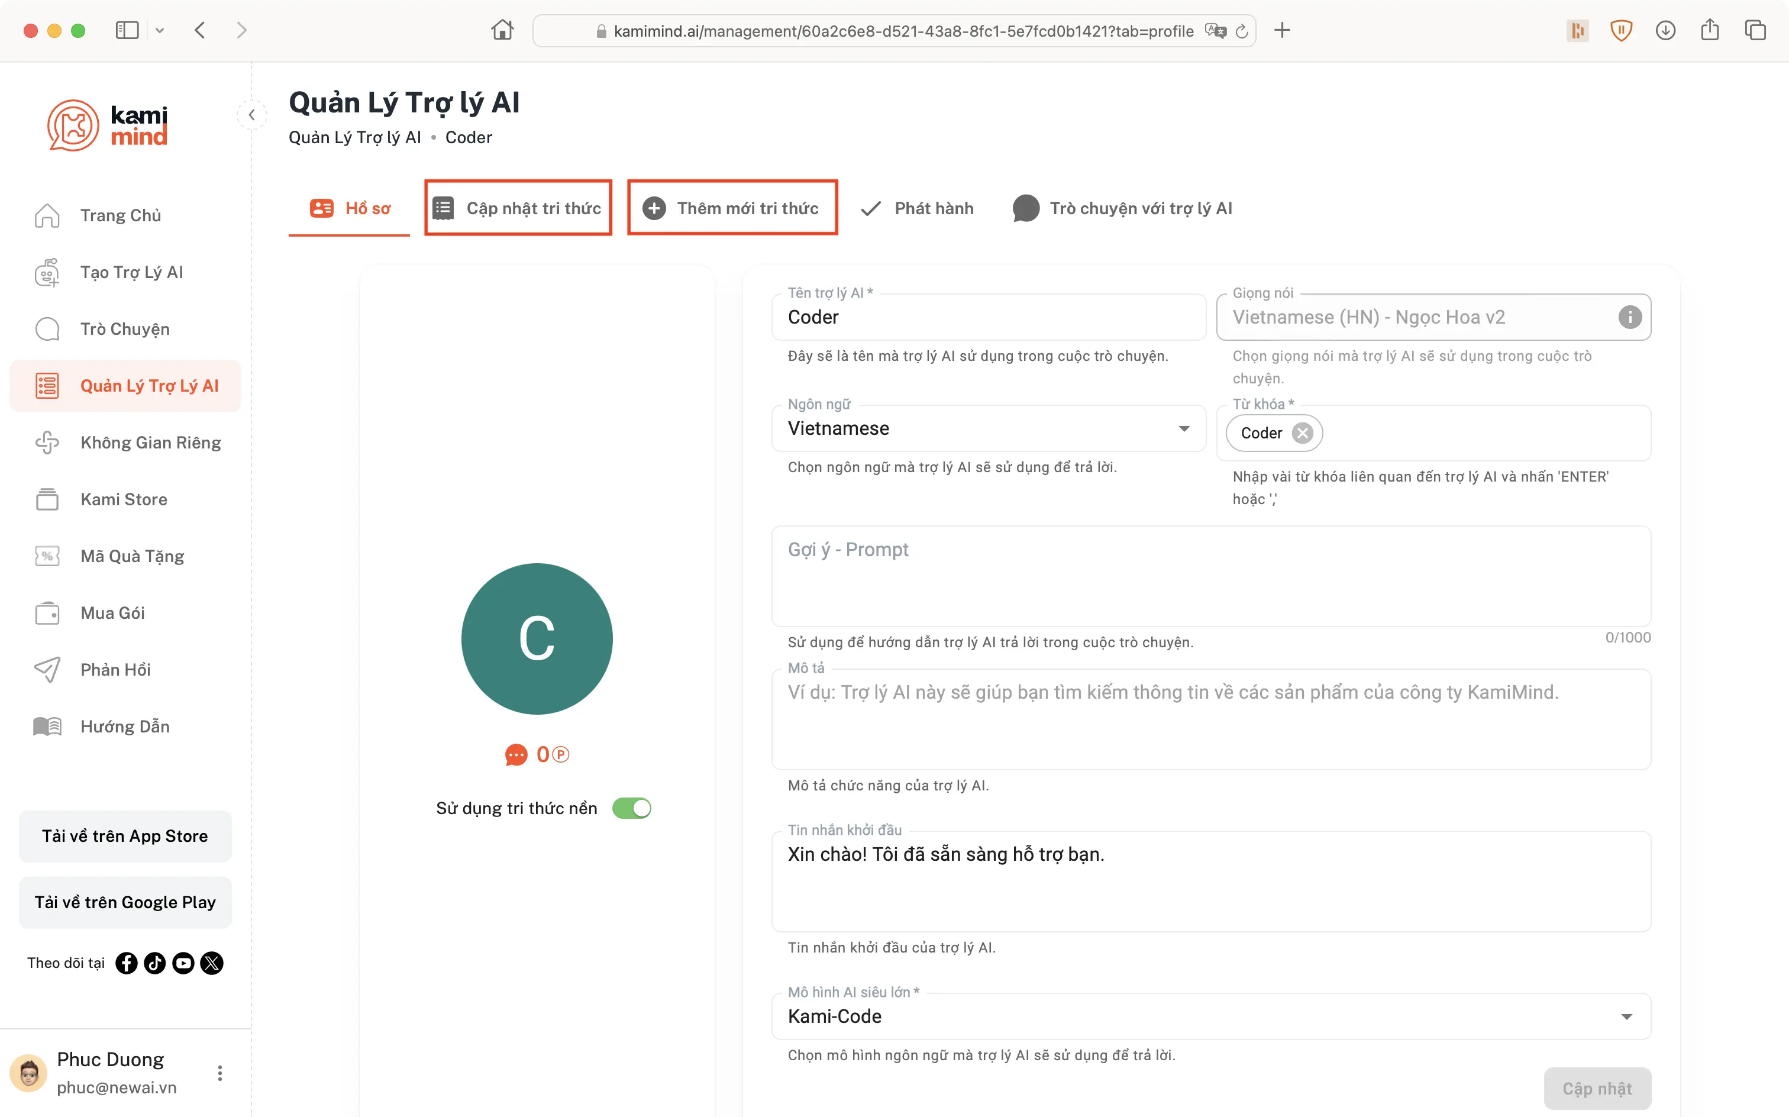Screen dimensions: 1789x1117
Task: Click the Mã Quà Tặng coupon icon
Action: pos(47,556)
